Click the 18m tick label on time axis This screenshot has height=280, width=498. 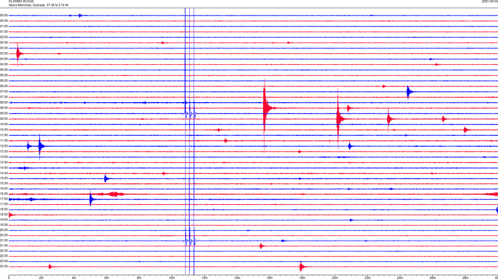point(302,278)
